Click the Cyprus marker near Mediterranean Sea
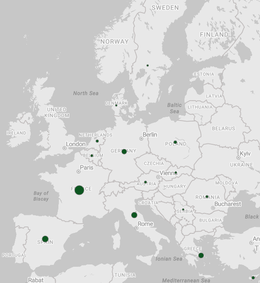 pos(253,277)
